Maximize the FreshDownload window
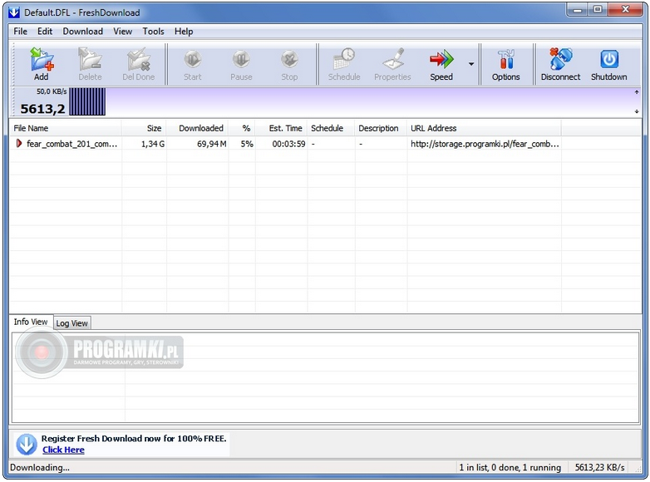The image size is (650, 482). pyautogui.click(x=598, y=10)
